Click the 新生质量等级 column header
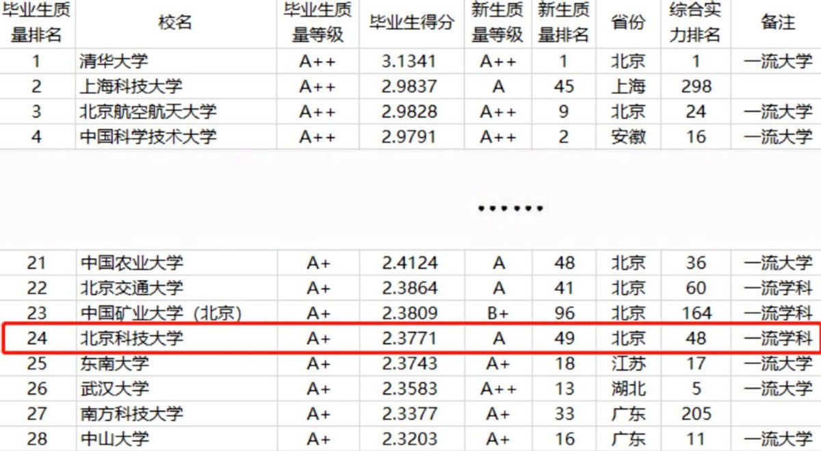Image resolution: width=821 pixels, height=451 pixels. pos(497,22)
